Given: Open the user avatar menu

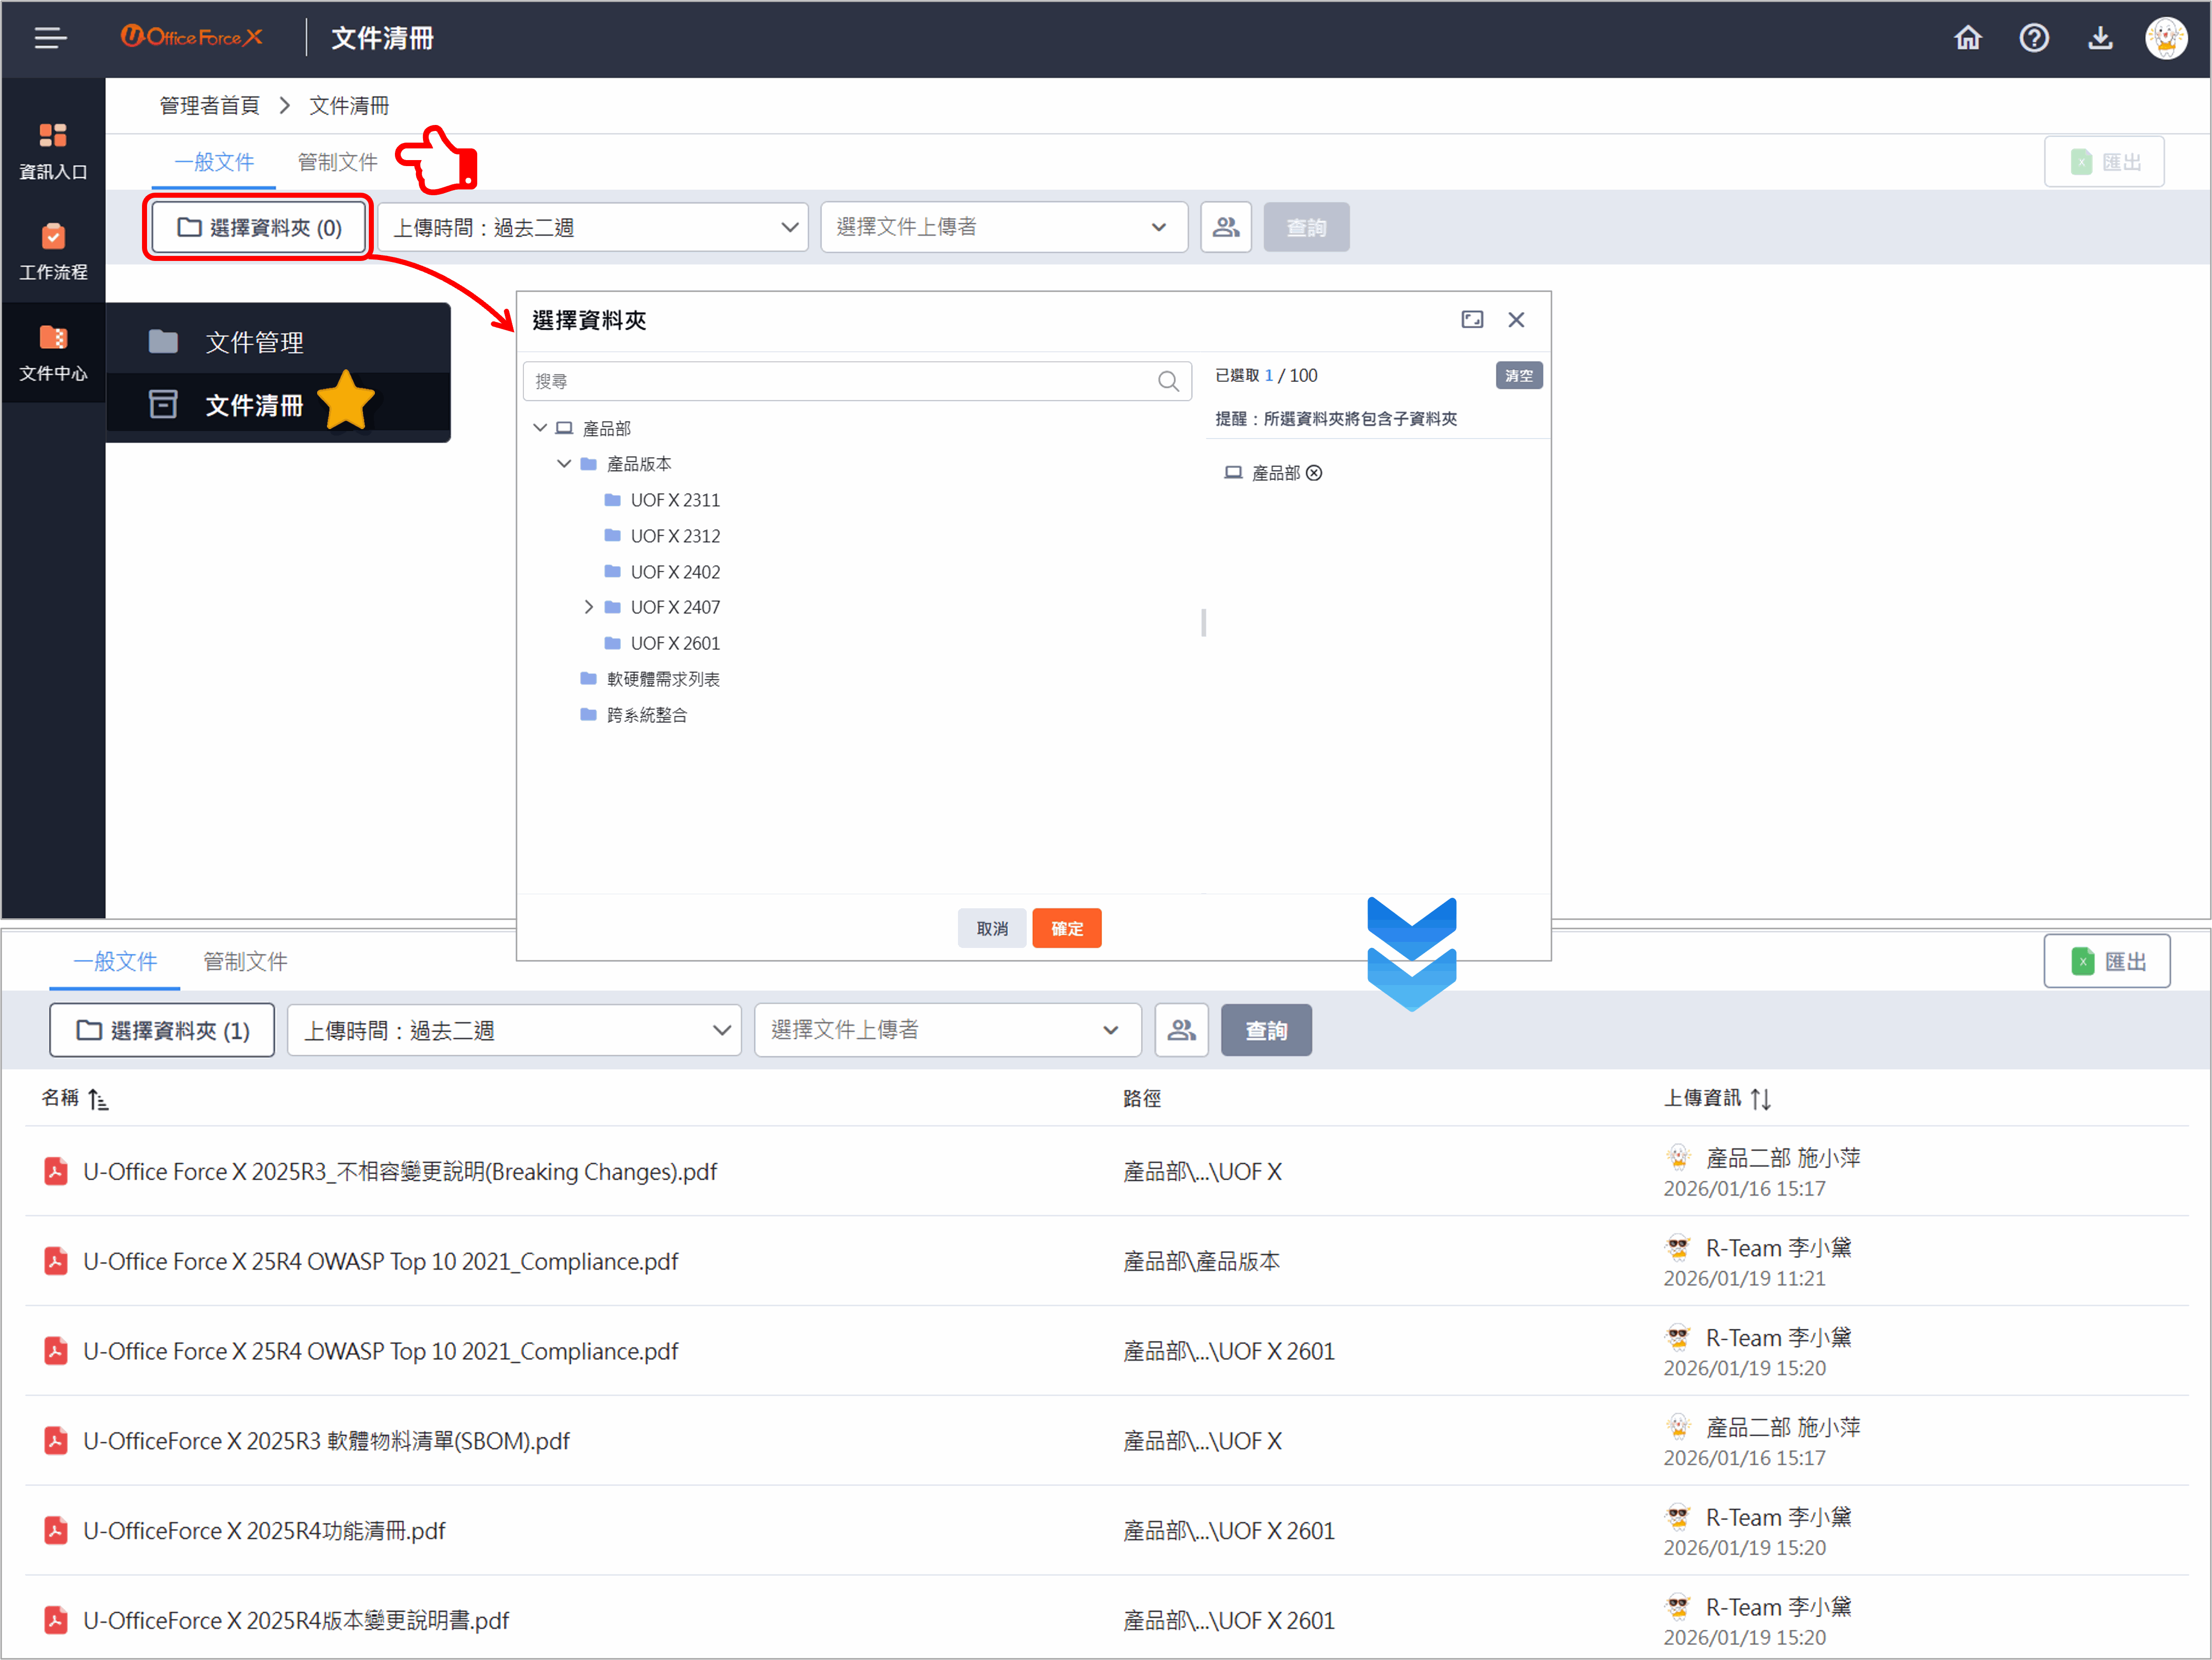Looking at the screenshot, I should click(x=2166, y=38).
